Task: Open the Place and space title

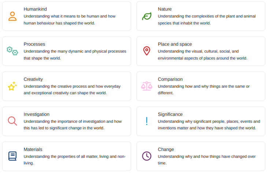Action: point(175,44)
